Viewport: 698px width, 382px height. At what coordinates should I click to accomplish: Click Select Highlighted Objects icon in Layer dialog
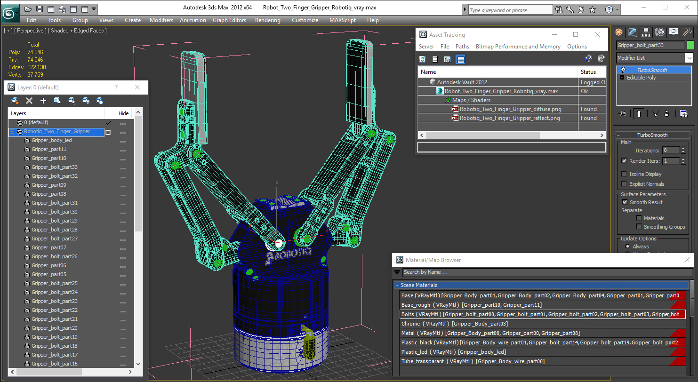tap(57, 101)
